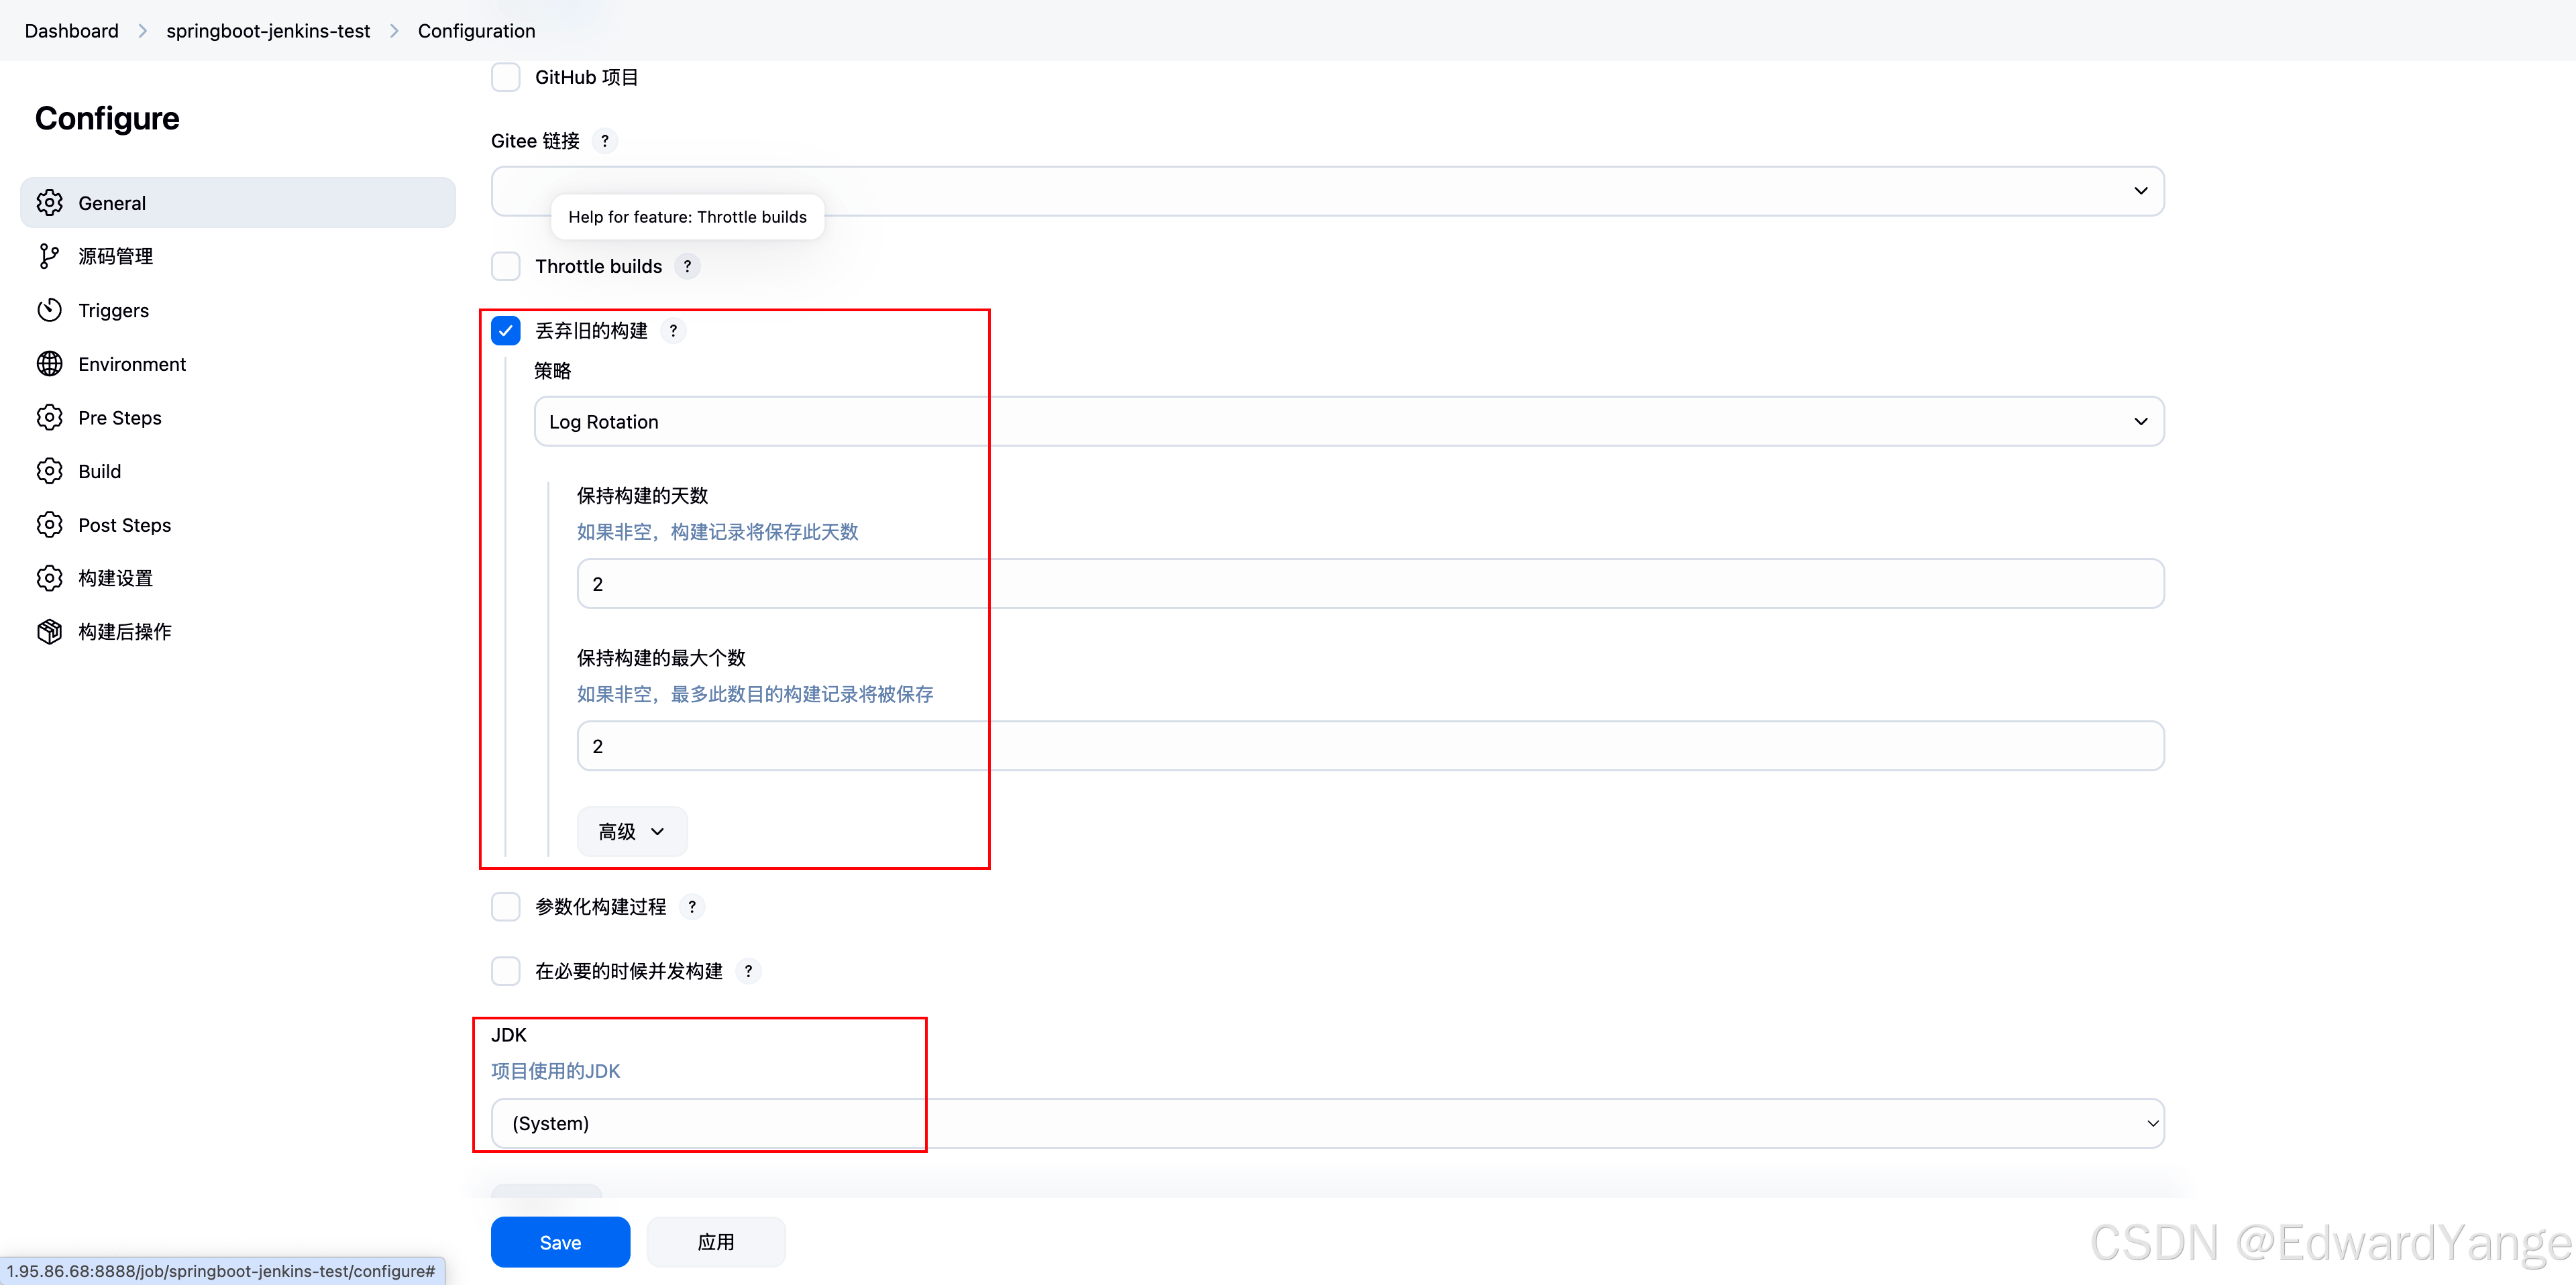Open help for Gitee 链接
Screen dimensions: 2576x1285
coord(605,141)
